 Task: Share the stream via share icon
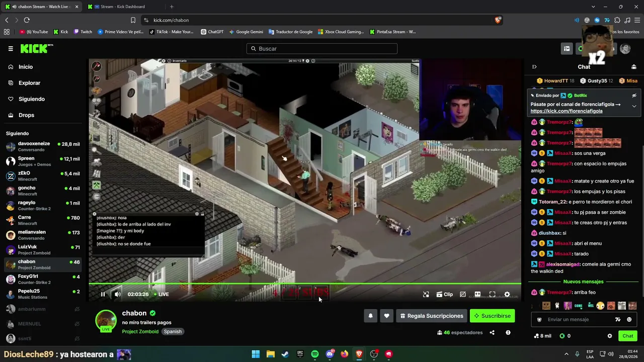[492, 332]
